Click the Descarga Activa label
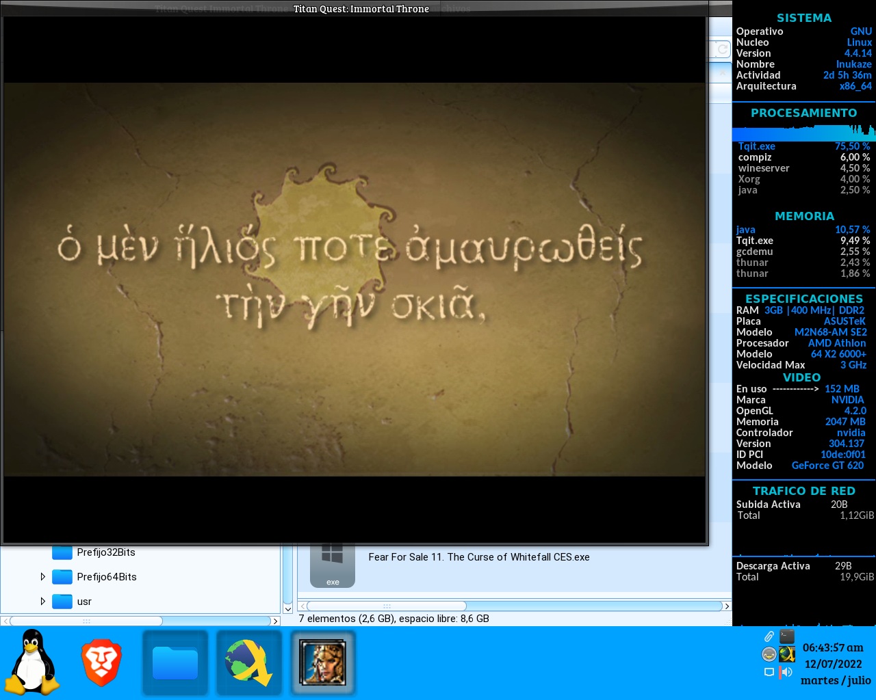The height and width of the screenshot is (700, 876). tap(773, 566)
